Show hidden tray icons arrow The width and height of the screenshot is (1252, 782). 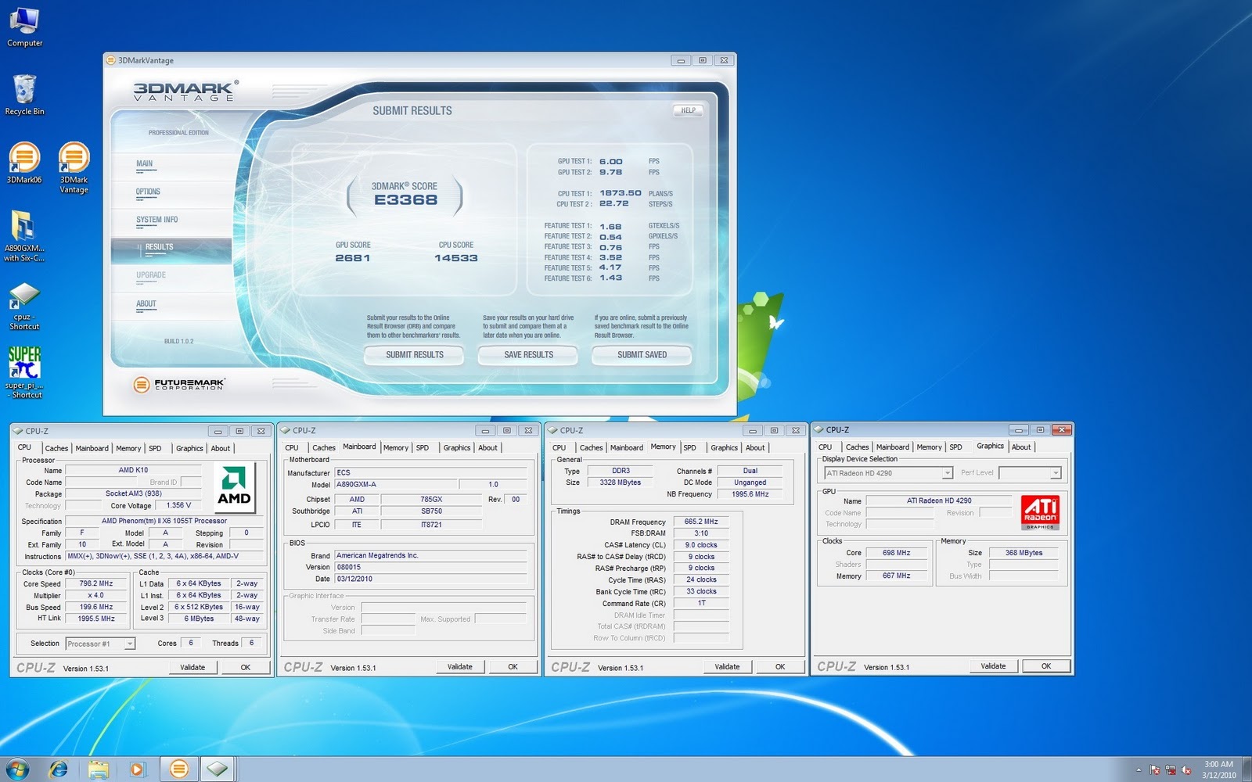click(1139, 770)
